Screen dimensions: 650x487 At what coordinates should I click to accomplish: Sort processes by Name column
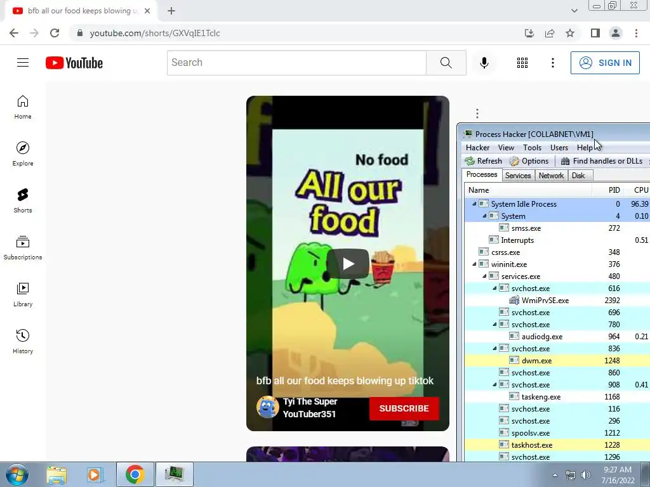coord(527,190)
